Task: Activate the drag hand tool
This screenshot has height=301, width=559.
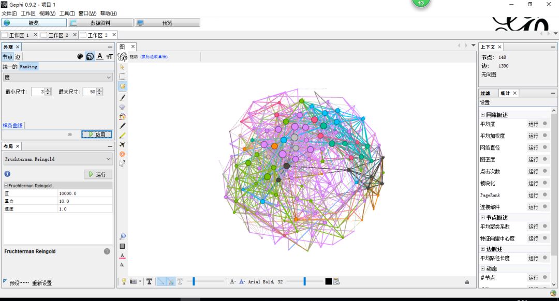Action: 122,86
